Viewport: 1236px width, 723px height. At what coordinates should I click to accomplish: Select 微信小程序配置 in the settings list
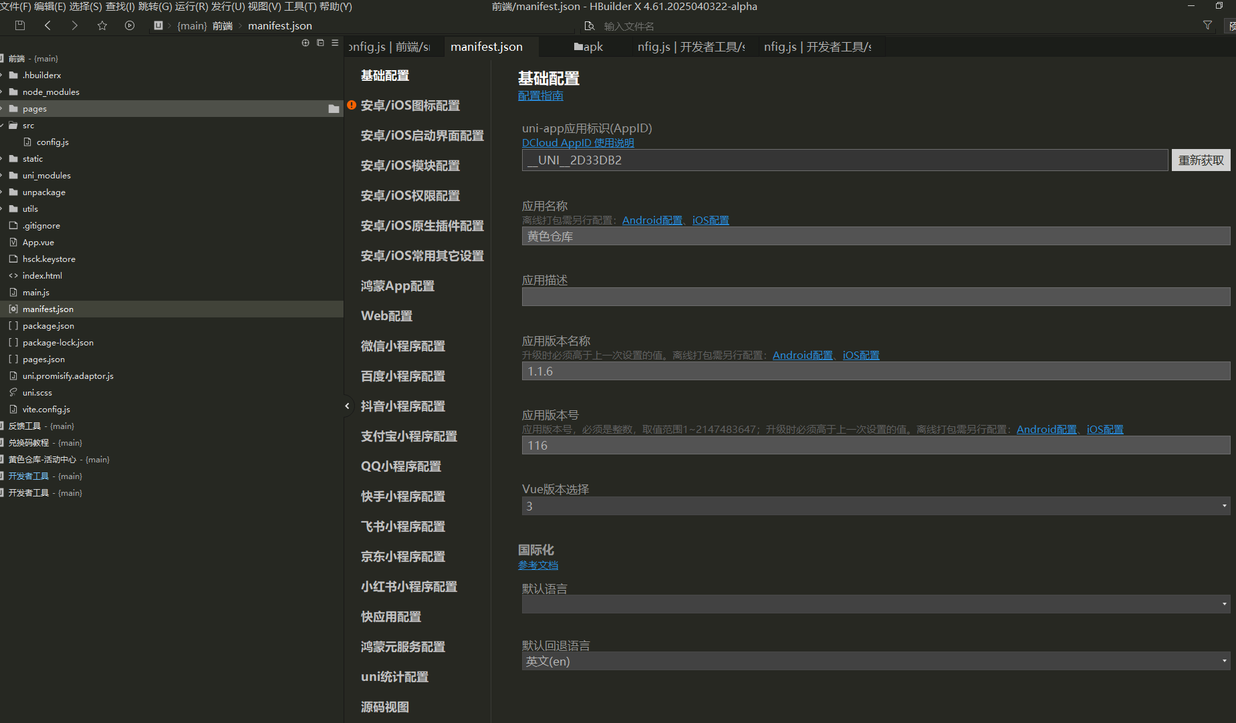[402, 346]
